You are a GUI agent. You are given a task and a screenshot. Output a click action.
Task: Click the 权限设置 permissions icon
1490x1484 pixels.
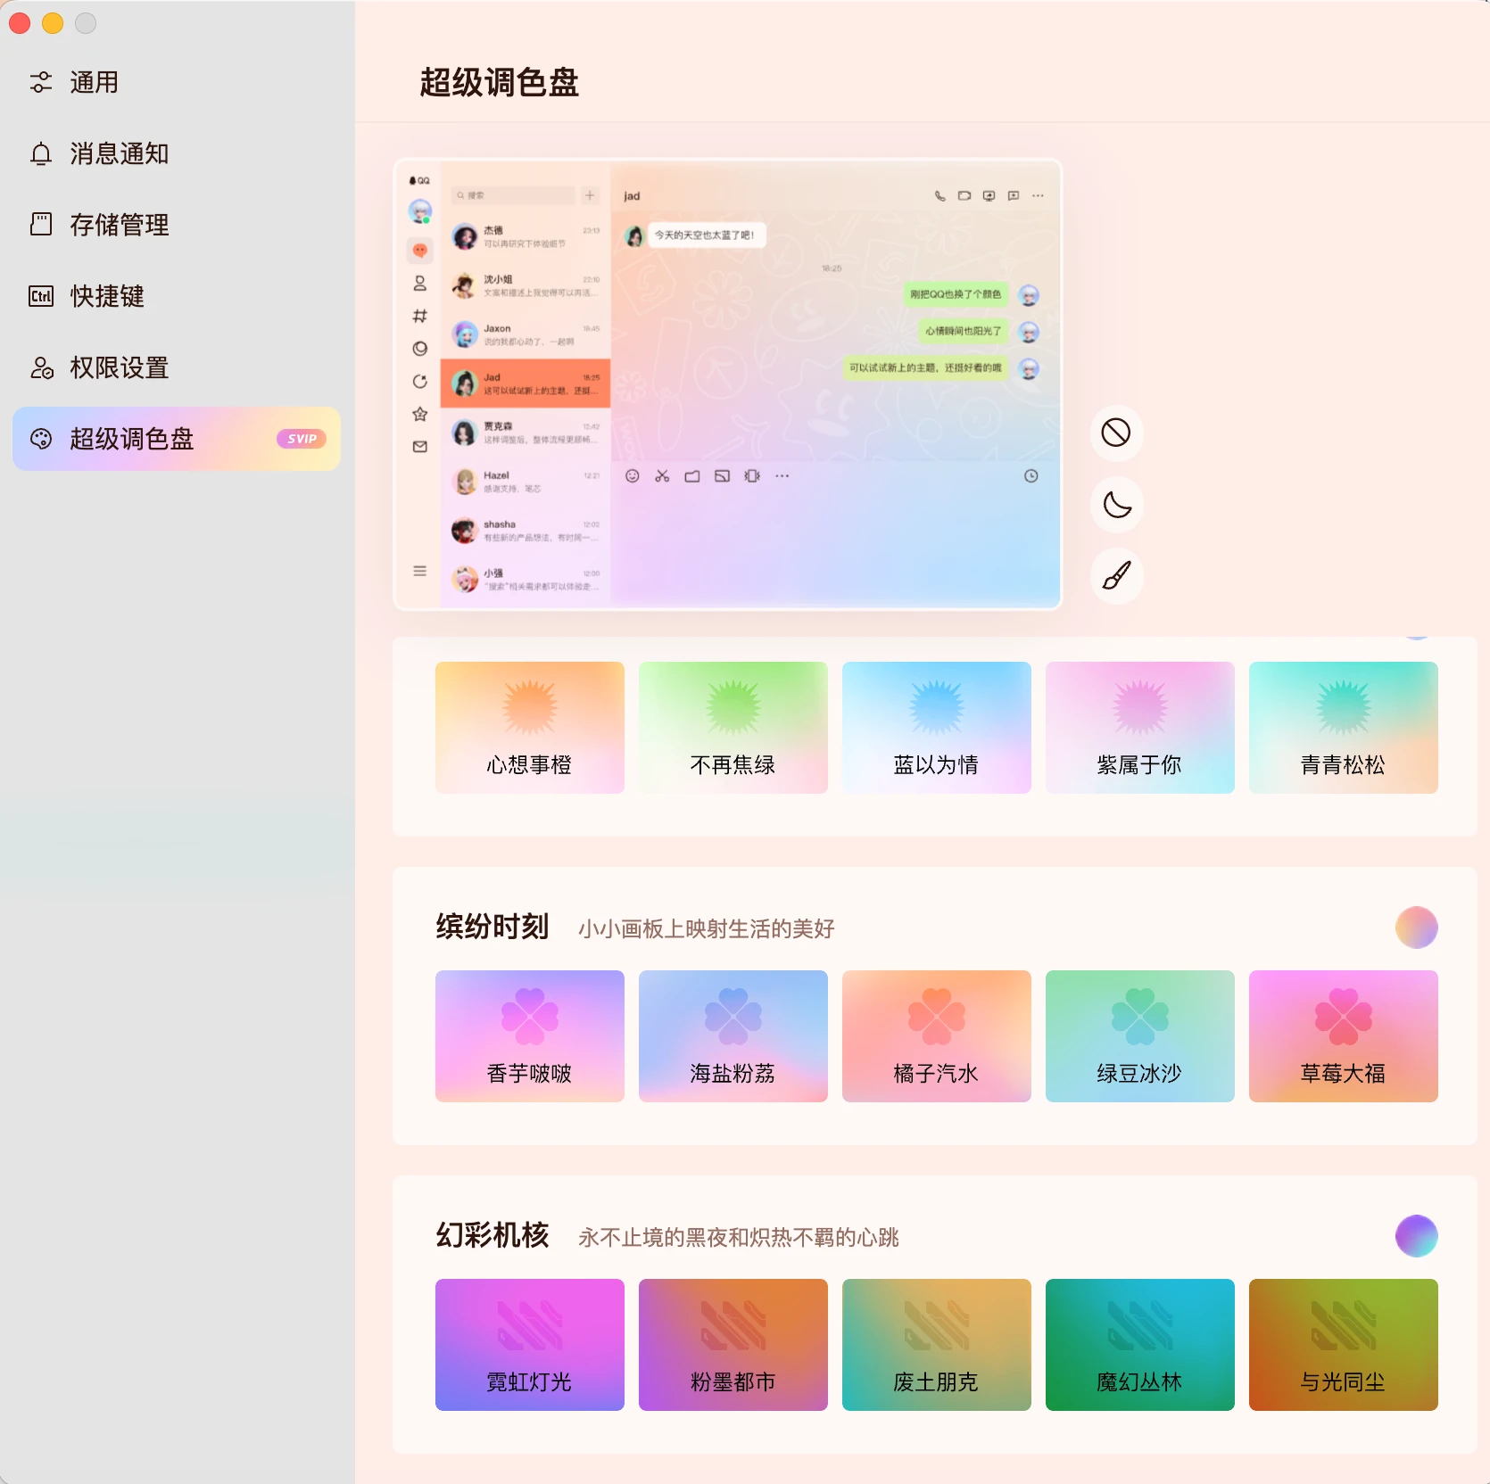coord(41,367)
